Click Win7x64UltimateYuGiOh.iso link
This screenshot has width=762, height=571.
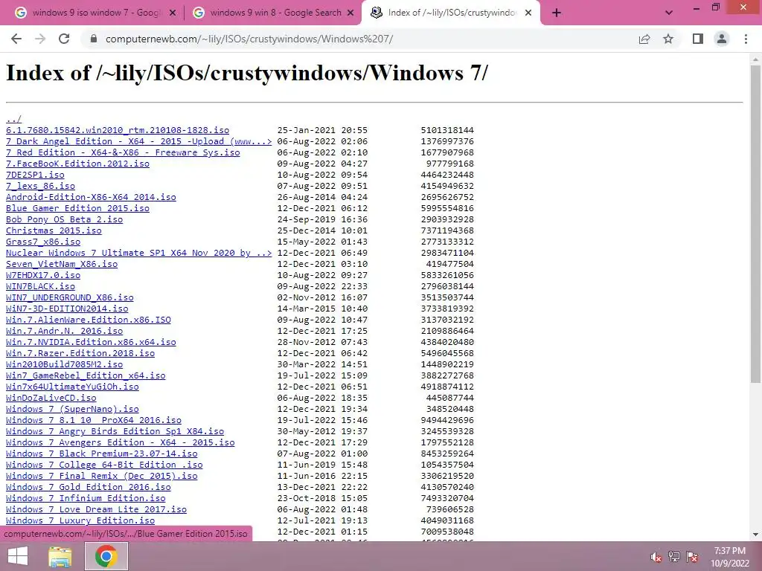click(72, 387)
